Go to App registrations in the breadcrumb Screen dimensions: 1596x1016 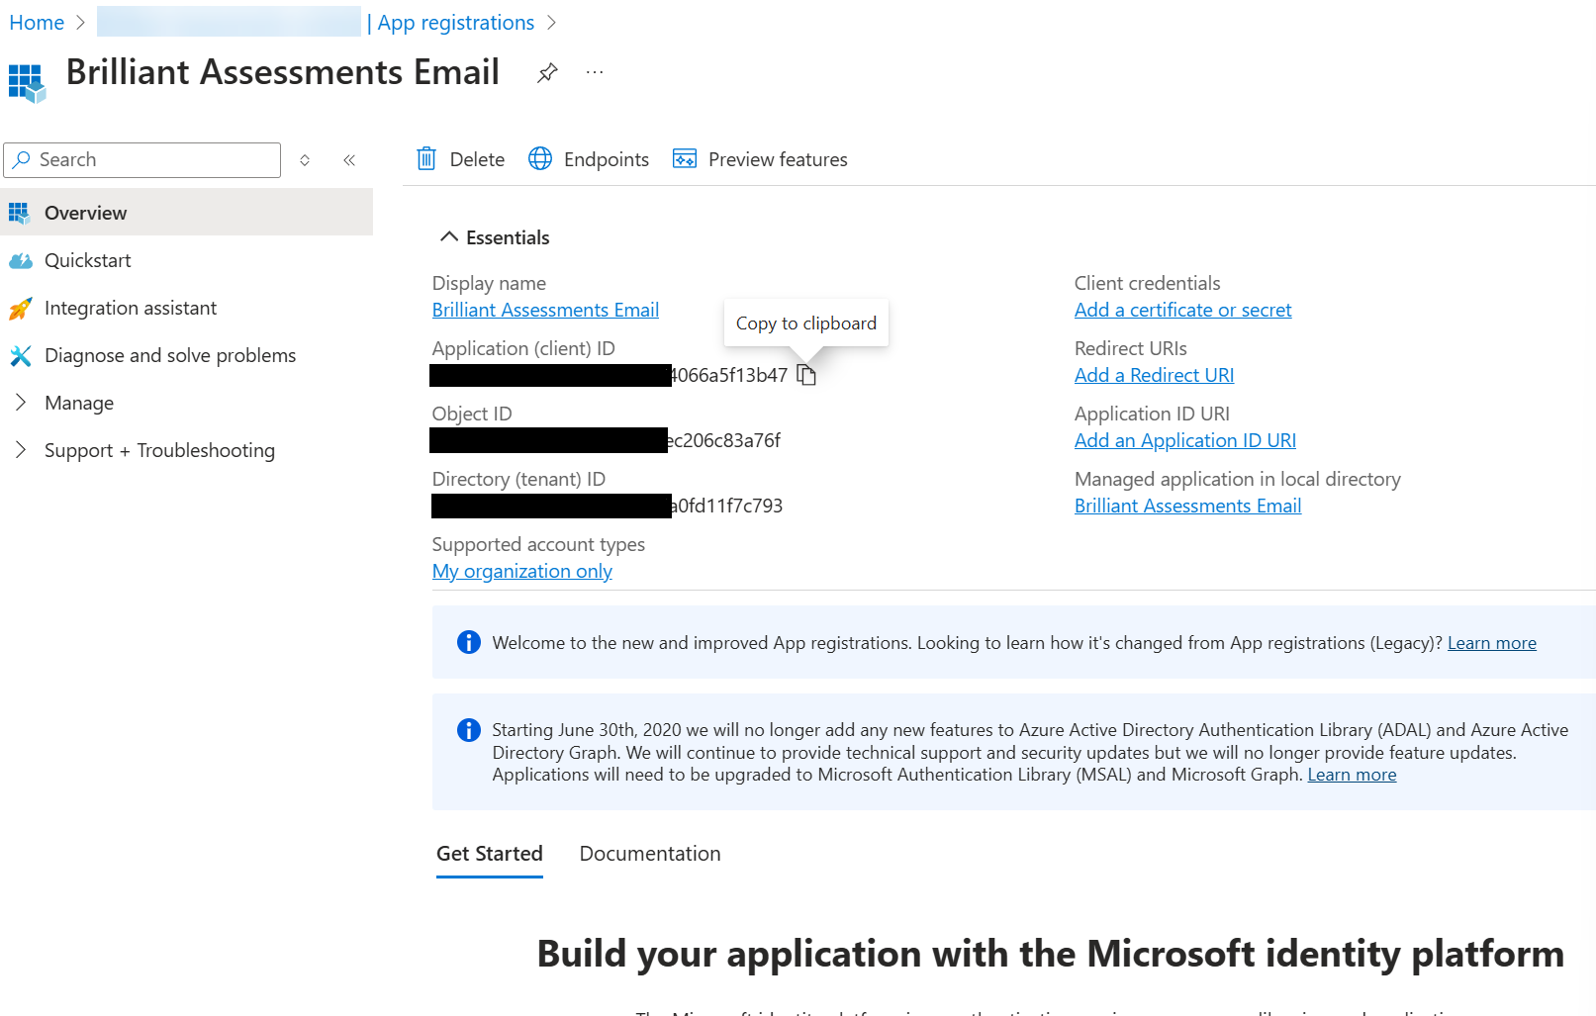pyautogui.click(x=455, y=23)
